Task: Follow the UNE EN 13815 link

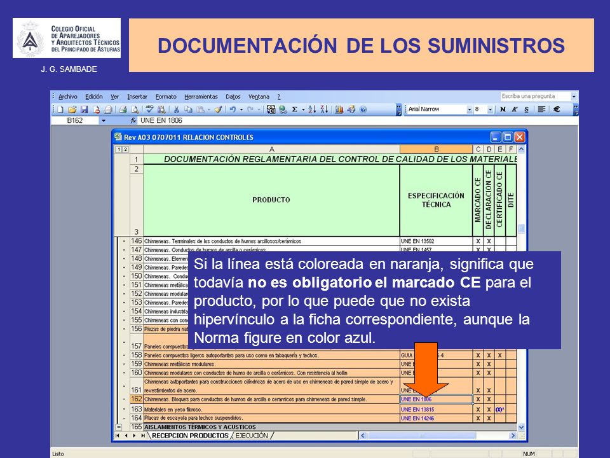Action: coord(417,409)
